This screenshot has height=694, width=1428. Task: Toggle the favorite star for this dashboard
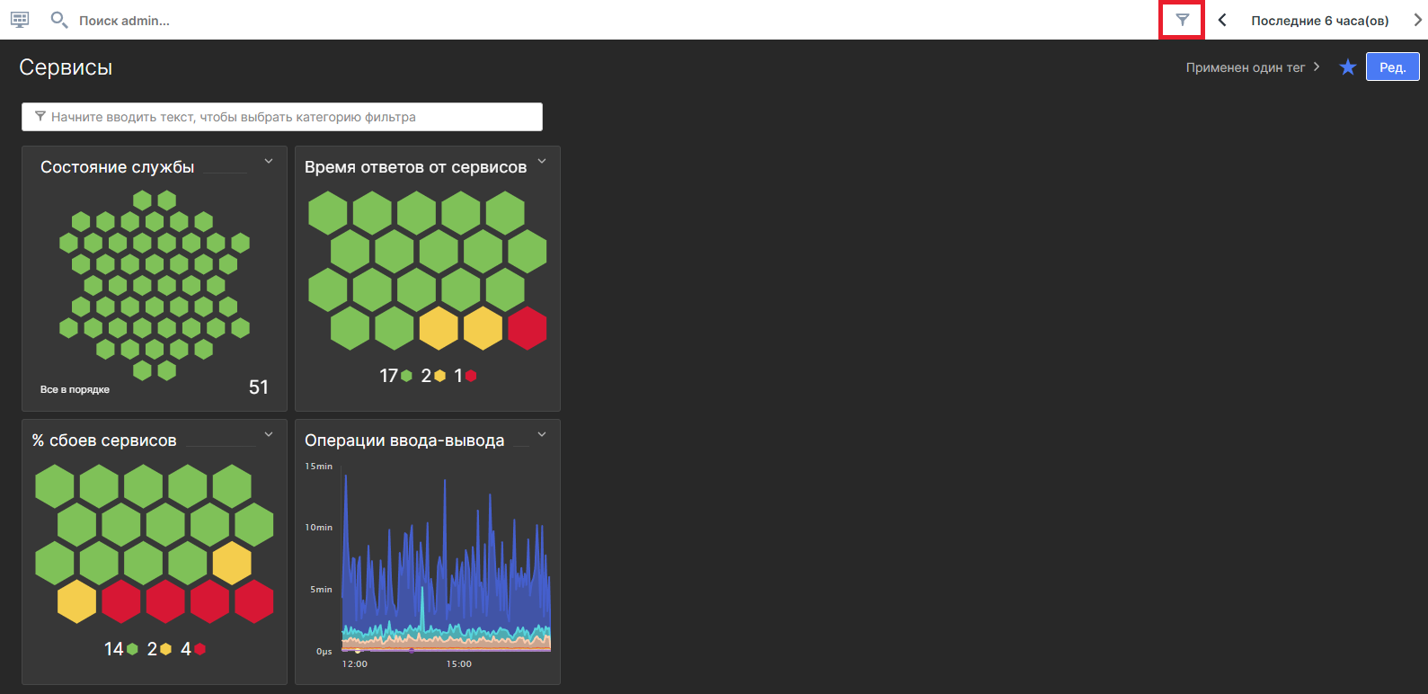tap(1347, 67)
